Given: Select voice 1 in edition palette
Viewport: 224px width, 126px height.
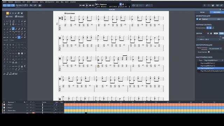Looking at the screenshot, I should click(8, 13).
